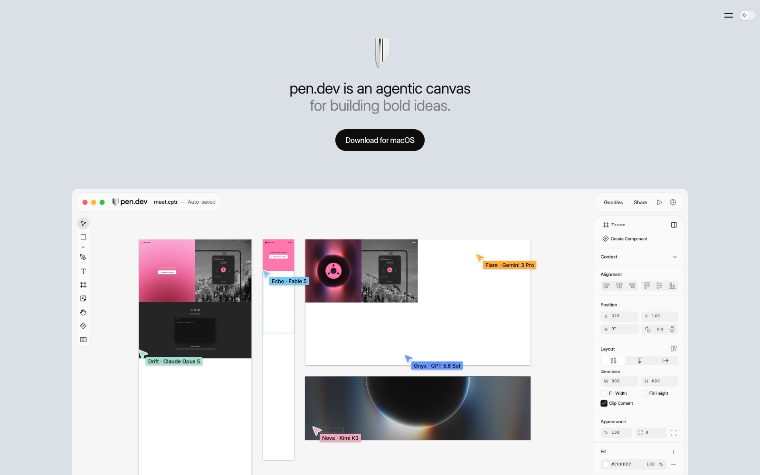Select the Hand pan tool
The height and width of the screenshot is (475, 760).
click(x=83, y=312)
